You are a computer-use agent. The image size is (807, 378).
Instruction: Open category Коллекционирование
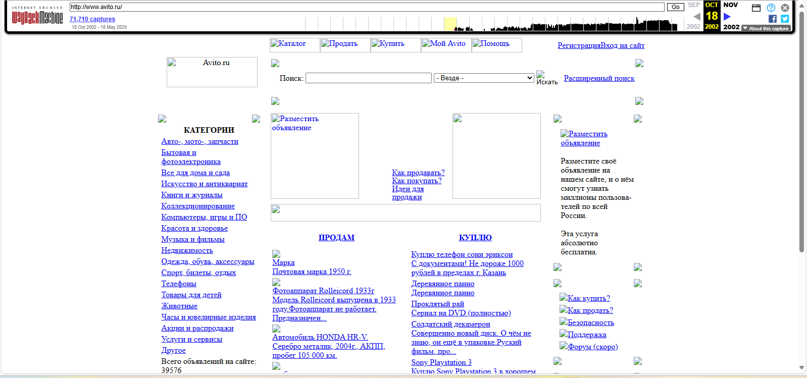pyautogui.click(x=198, y=206)
